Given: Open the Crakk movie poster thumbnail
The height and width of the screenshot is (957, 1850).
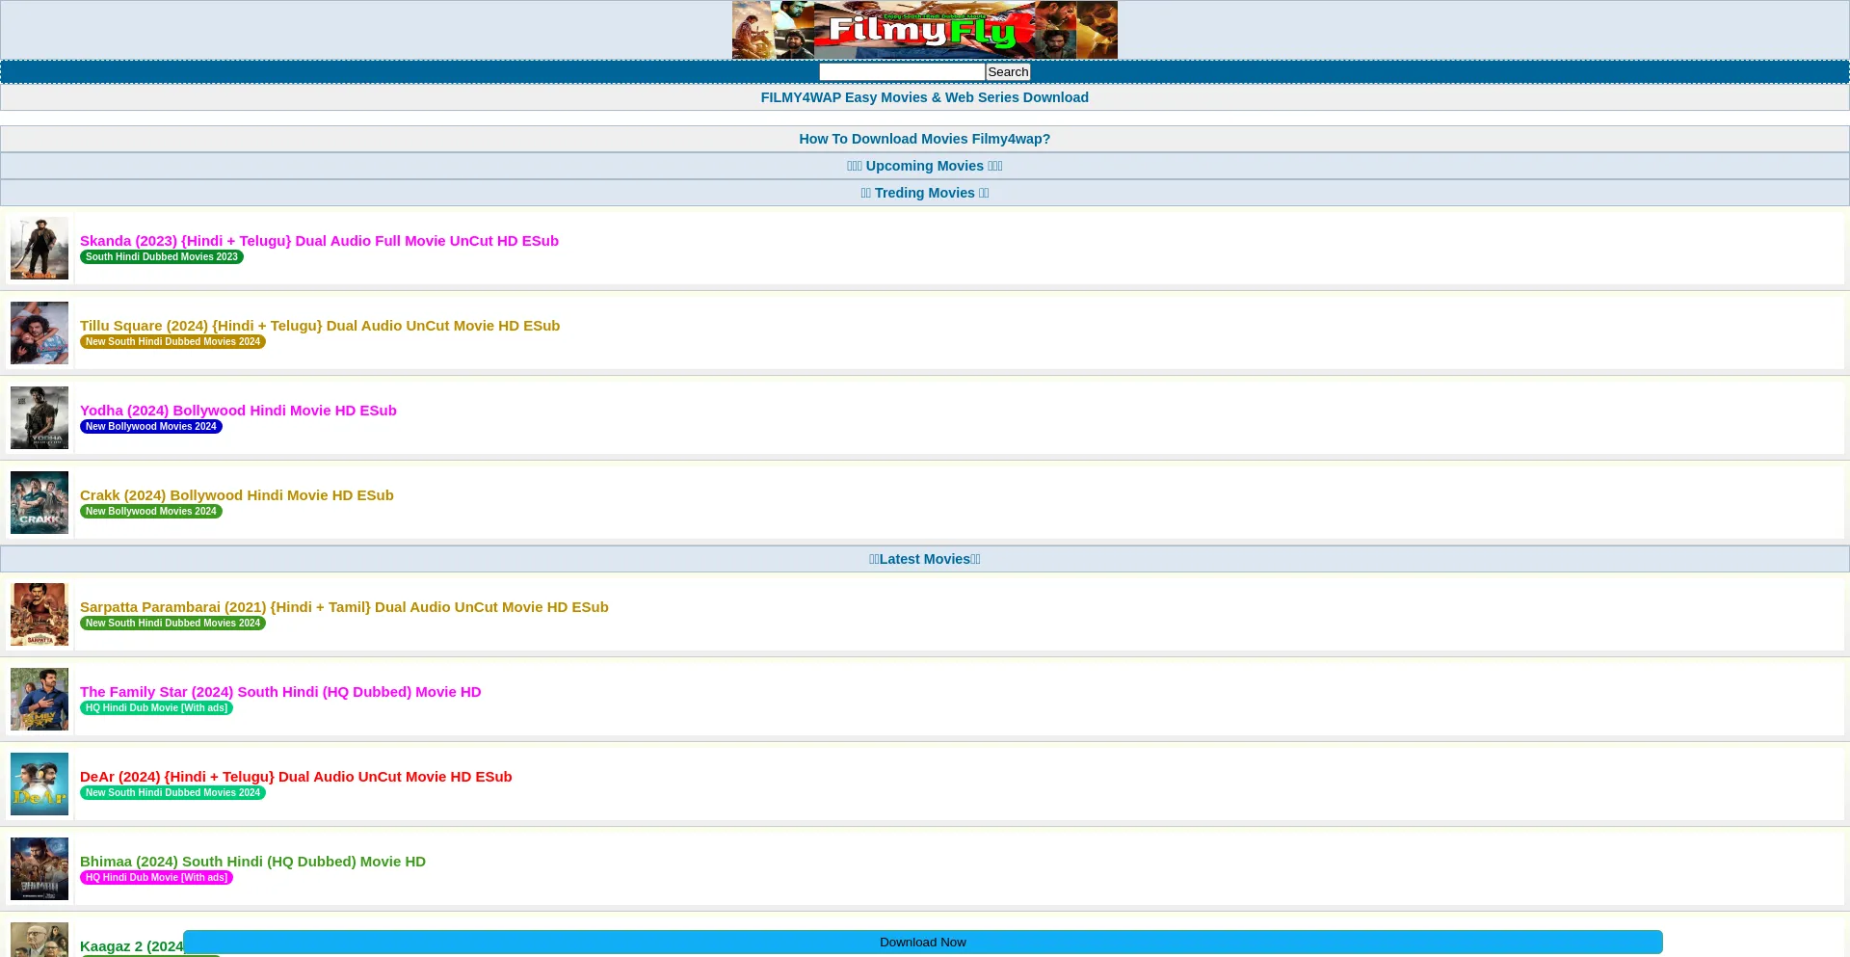Looking at the screenshot, I should [40, 503].
